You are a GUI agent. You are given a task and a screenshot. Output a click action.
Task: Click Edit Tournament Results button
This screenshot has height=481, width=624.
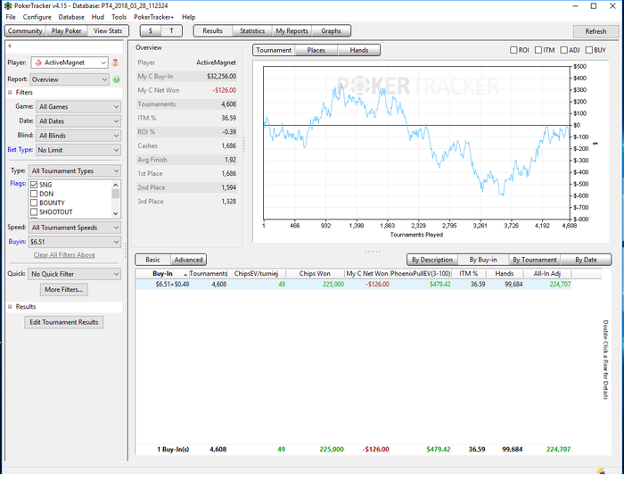tap(63, 322)
